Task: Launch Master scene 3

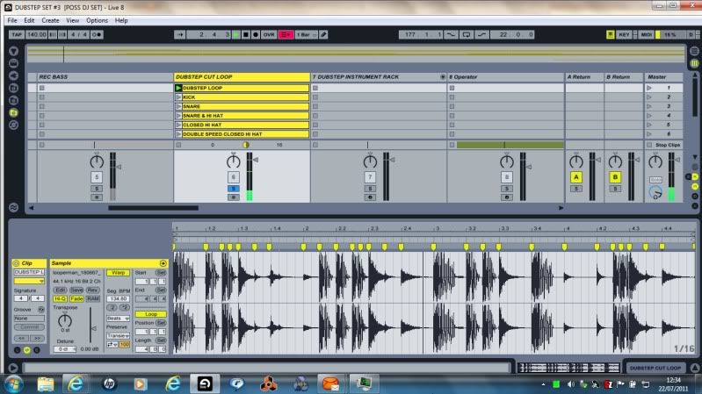Action: [650, 106]
